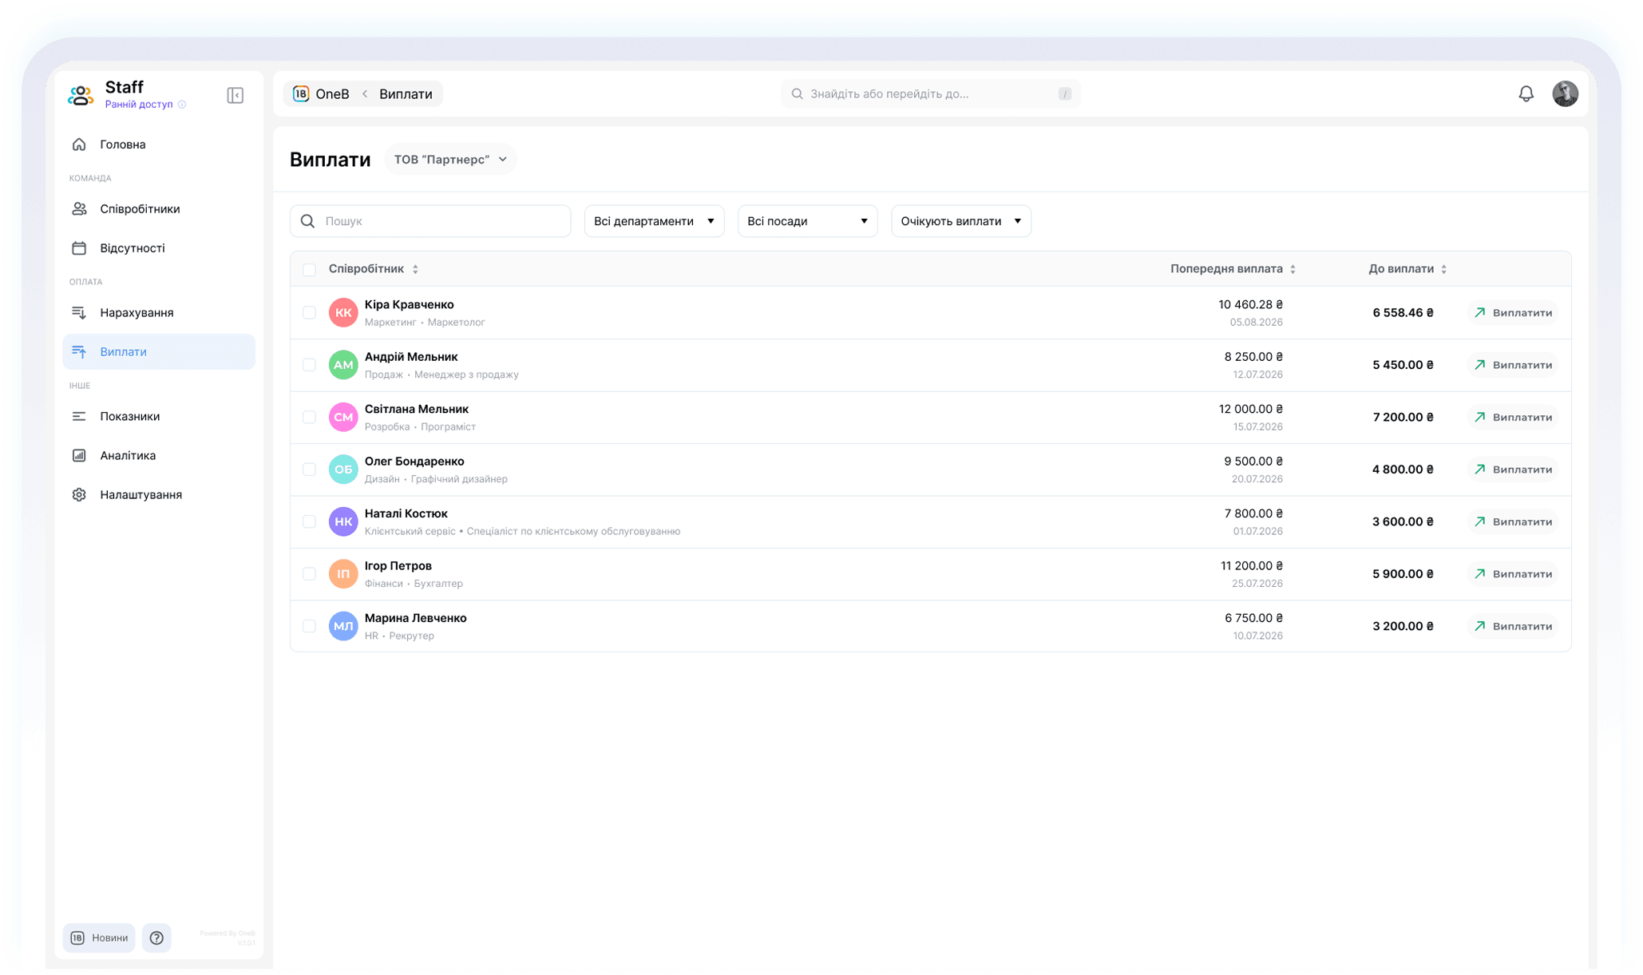Click the ІП avatar of Ігор Петров
This screenshot has width=1643, height=975.
click(x=343, y=573)
